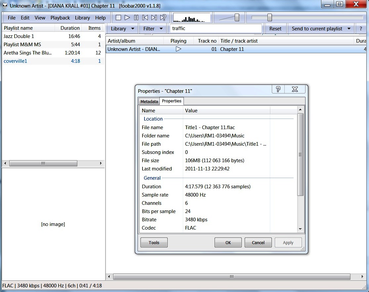Click the media library help question button

[x=361, y=29]
